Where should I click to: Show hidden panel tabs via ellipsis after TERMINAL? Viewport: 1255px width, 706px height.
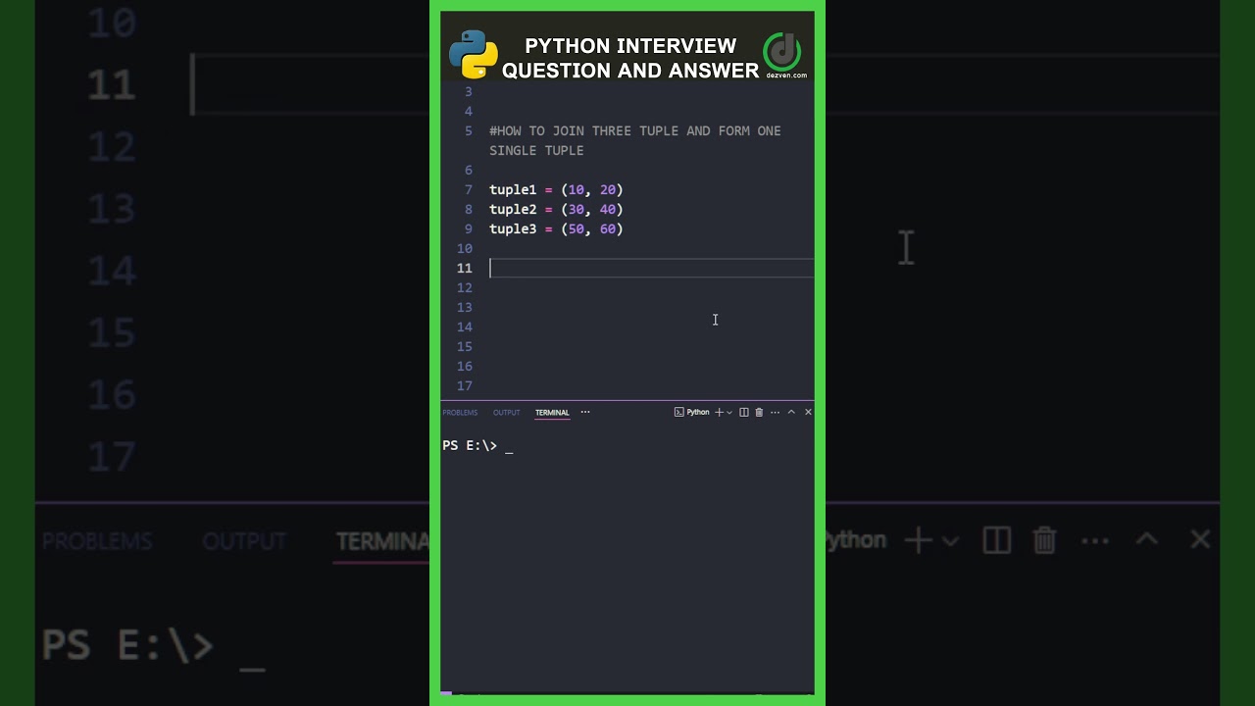click(x=585, y=413)
